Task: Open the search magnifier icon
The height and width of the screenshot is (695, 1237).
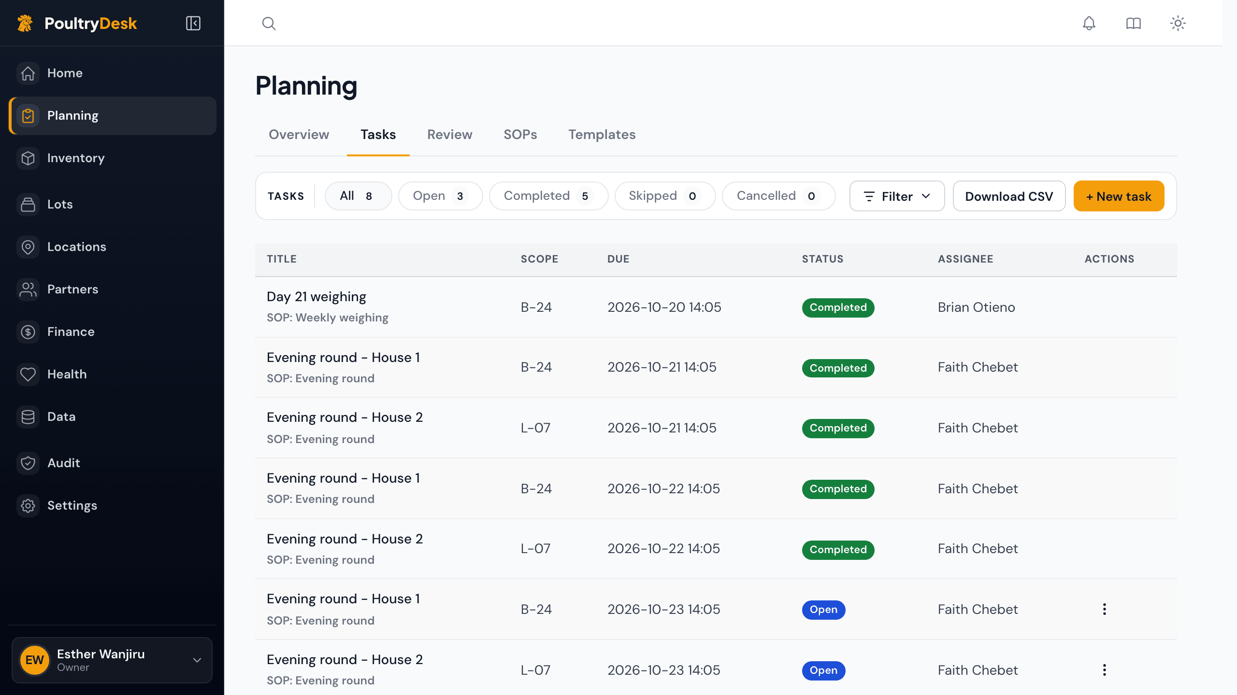Action: click(269, 23)
